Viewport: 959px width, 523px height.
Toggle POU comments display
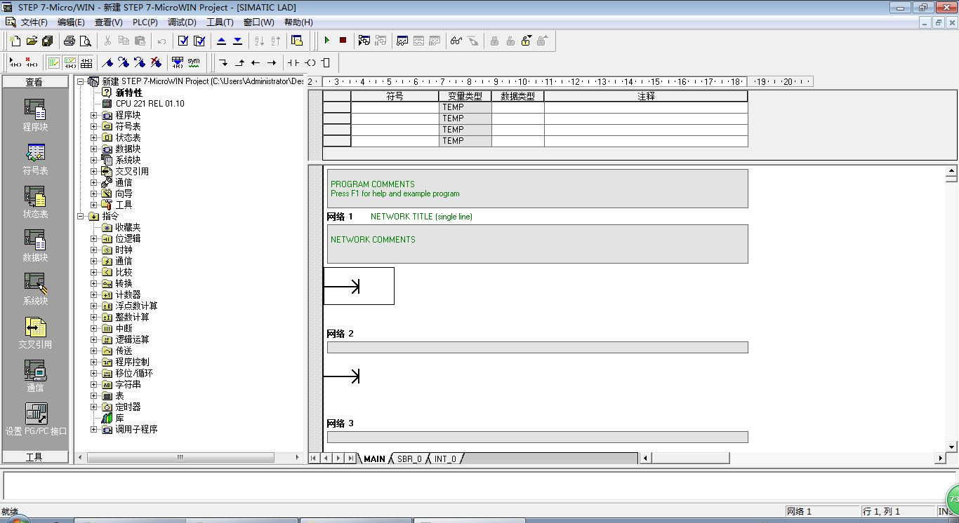click(54, 62)
